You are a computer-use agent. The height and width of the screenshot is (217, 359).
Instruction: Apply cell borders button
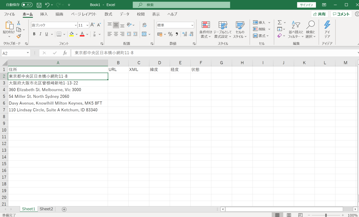coord(59,34)
